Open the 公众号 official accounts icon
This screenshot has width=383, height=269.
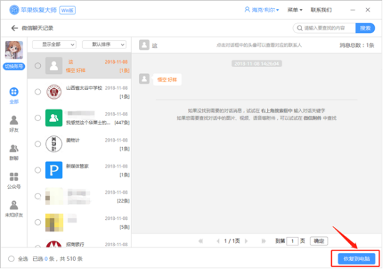pos(14,176)
